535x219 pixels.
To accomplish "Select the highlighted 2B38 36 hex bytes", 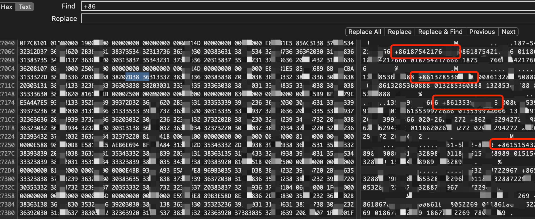I will [137, 77].
